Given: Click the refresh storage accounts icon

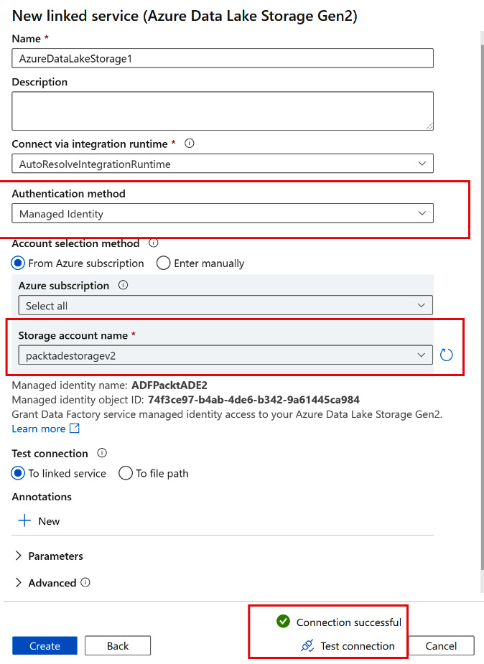Looking at the screenshot, I should (447, 355).
